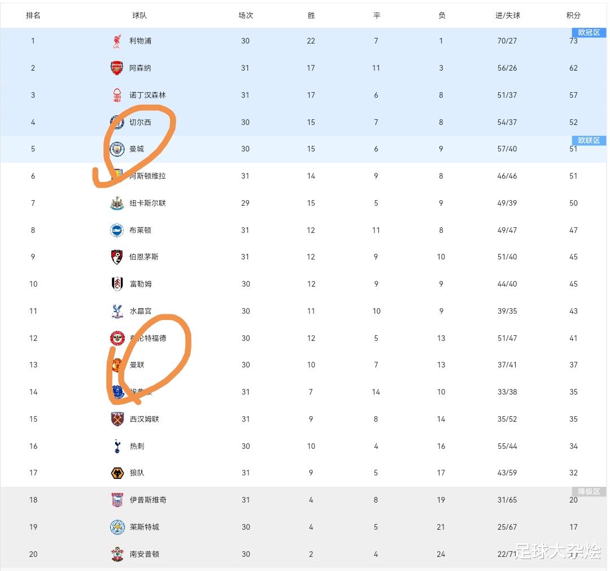This screenshot has height=571, width=610.
Task: Click the 进/失球 column header
Action: (508, 15)
